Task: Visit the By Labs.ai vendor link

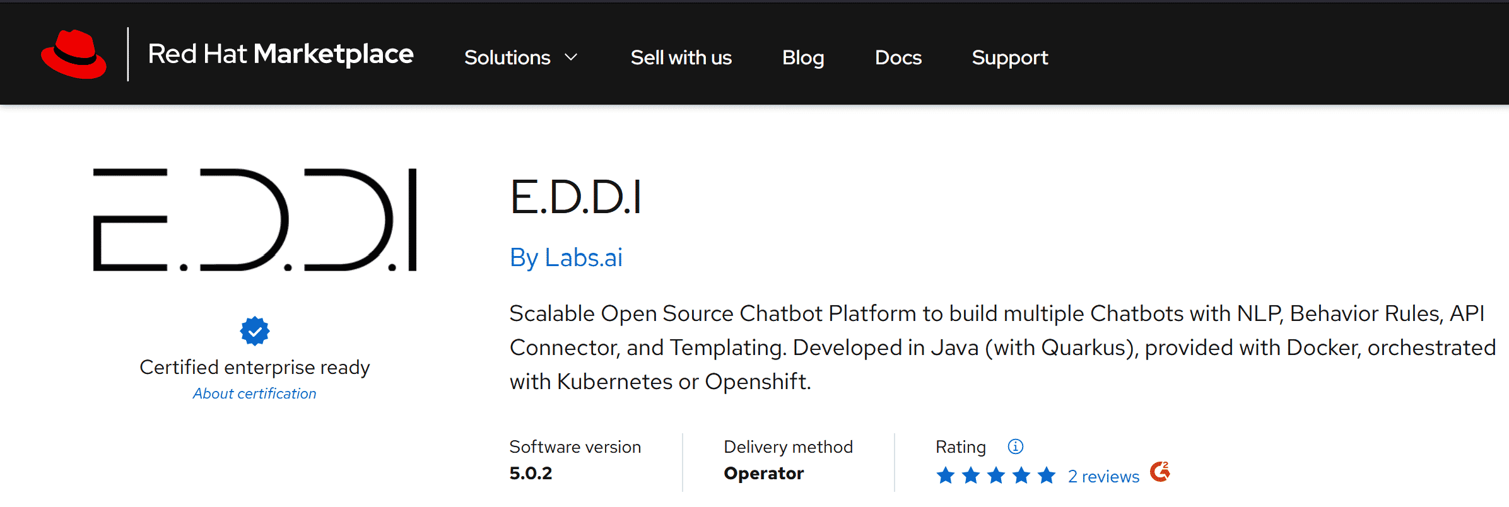Action: pyautogui.click(x=566, y=257)
